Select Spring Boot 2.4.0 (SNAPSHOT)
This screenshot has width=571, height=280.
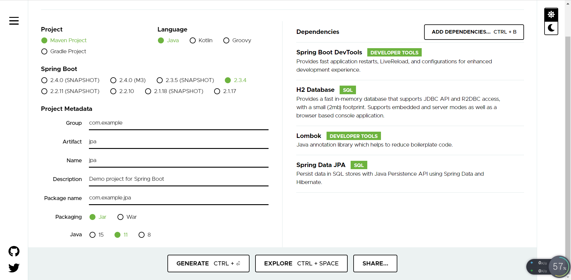tap(70, 80)
